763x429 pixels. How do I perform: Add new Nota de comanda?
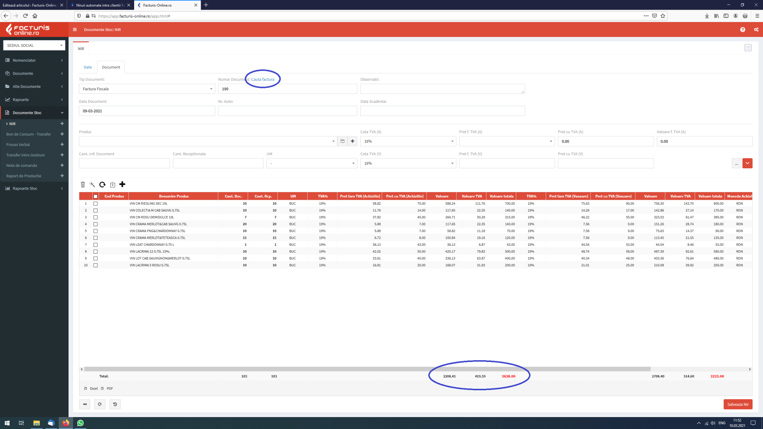(62, 165)
